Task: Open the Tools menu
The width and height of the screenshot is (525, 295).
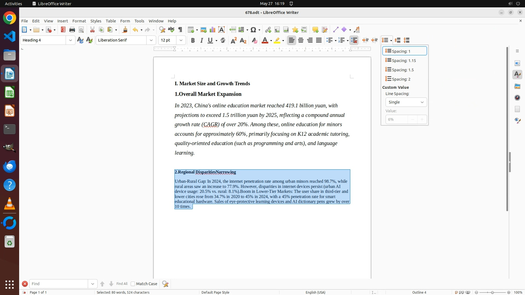Action: pyautogui.click(x=139, y=21)
